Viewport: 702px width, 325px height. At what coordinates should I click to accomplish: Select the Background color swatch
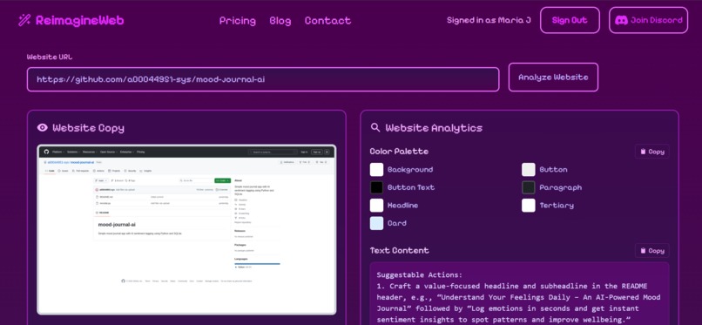pyautogui.click(x=376, y=170)
